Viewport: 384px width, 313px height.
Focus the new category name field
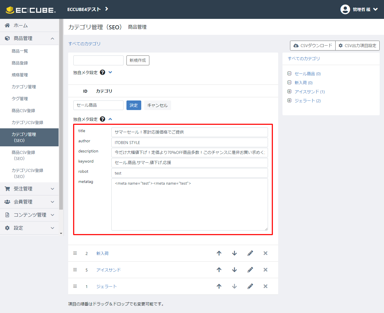pyautogui.click(x=98, y=60)
